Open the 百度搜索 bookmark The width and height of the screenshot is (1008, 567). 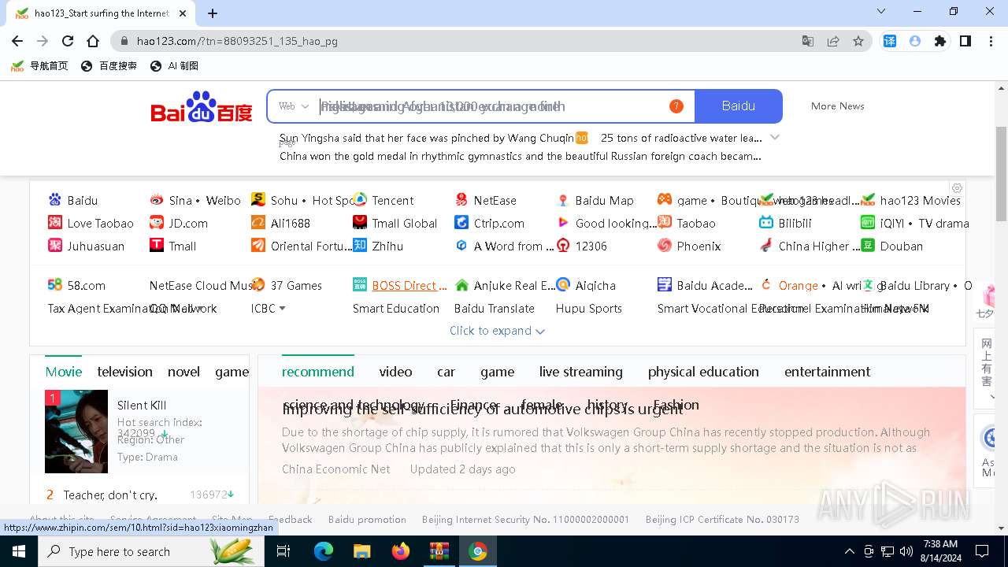pyautogui.click(x=109, y=66)
